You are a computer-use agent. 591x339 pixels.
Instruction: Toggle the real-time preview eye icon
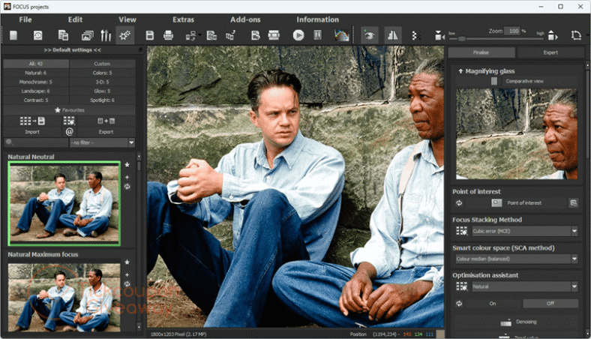[369, 35]
